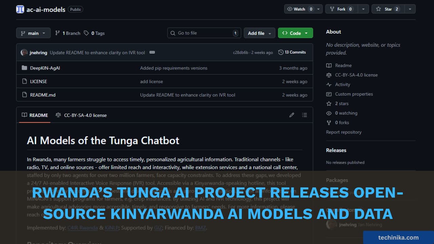Open the README.md file

[43, 95]
